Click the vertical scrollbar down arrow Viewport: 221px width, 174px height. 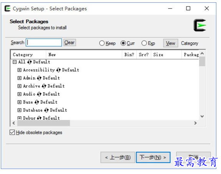202,116
